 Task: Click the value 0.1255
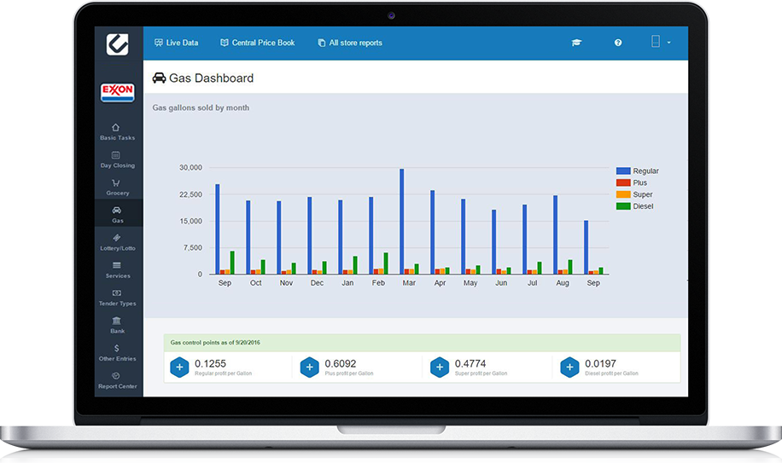(211, 363)
